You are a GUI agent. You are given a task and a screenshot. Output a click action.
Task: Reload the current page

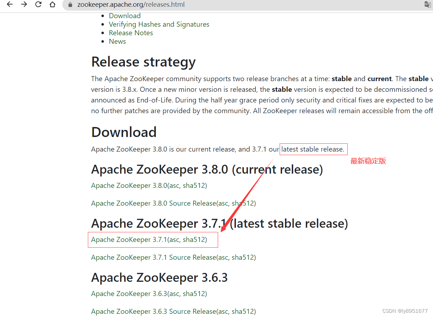(38, 5)
